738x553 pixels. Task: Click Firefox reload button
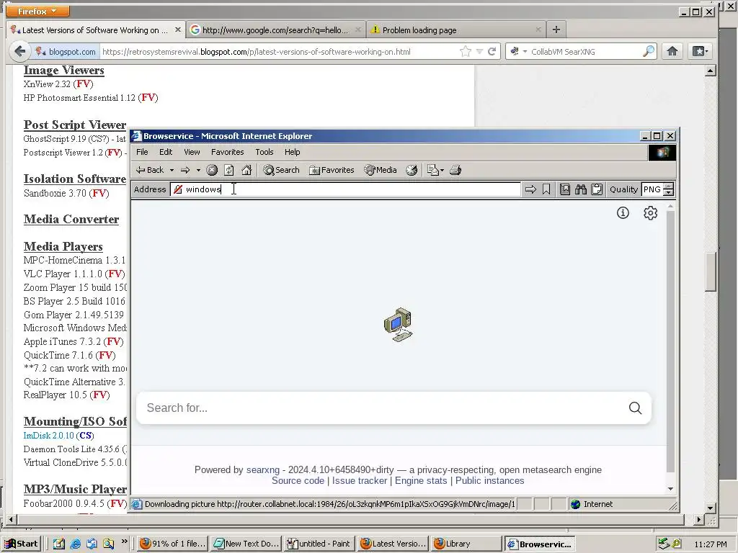492,51
